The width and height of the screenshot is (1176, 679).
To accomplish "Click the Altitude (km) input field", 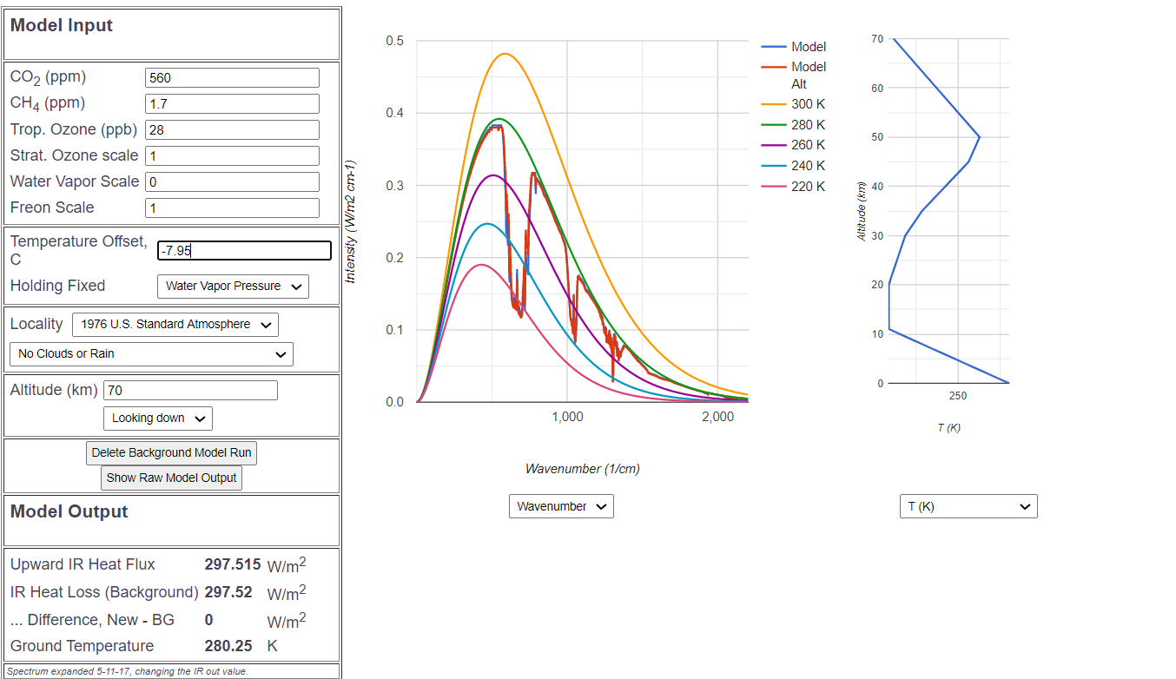I will (x=190, y=391).
